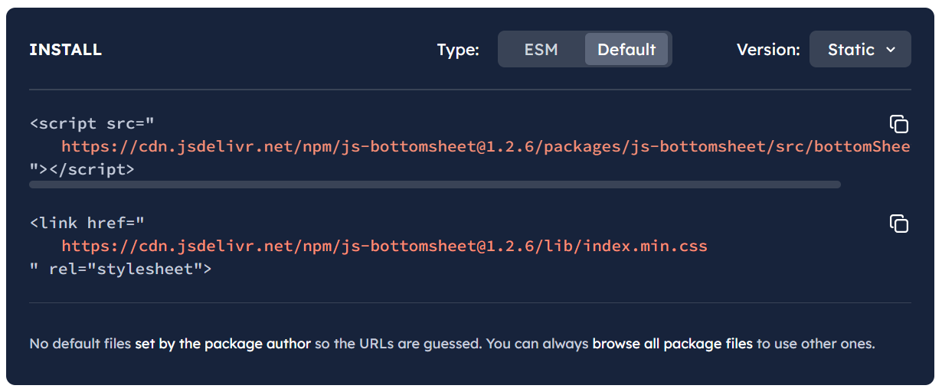Copy the script tag snippet
This screenshot has width=942, height=392.
tap(898, 124)
